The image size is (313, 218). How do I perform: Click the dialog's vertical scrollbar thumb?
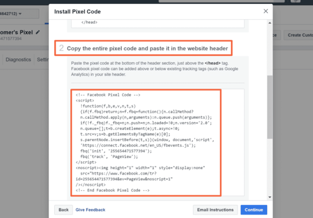pos(270,107)
